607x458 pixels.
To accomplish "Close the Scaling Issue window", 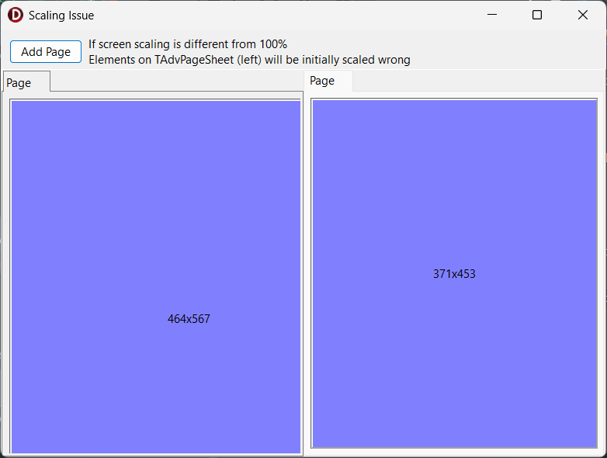I will click(x=583, y=15).
